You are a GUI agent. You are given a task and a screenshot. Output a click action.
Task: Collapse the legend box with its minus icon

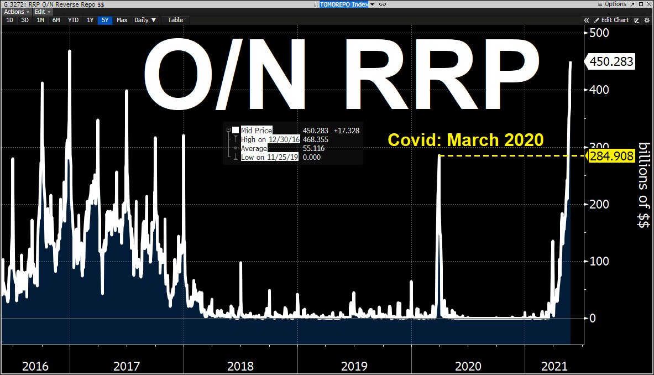tap(228, 130)
